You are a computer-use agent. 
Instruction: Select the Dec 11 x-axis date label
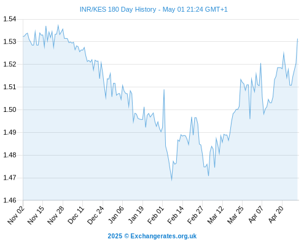click(x=76, y=215)
